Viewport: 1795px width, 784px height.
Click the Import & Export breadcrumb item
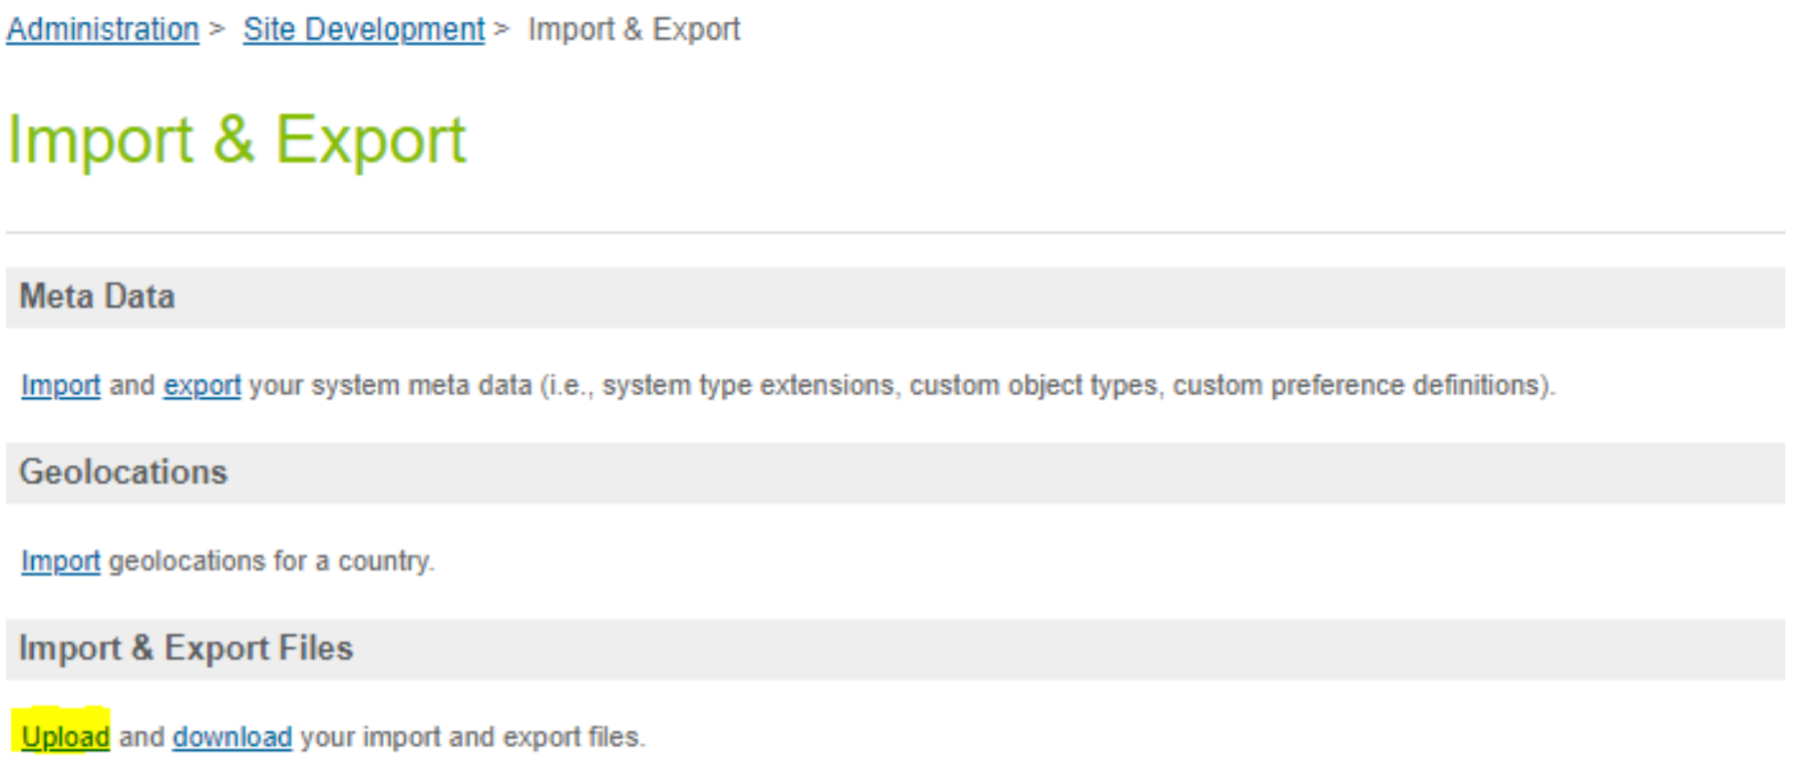pos(632,29)
